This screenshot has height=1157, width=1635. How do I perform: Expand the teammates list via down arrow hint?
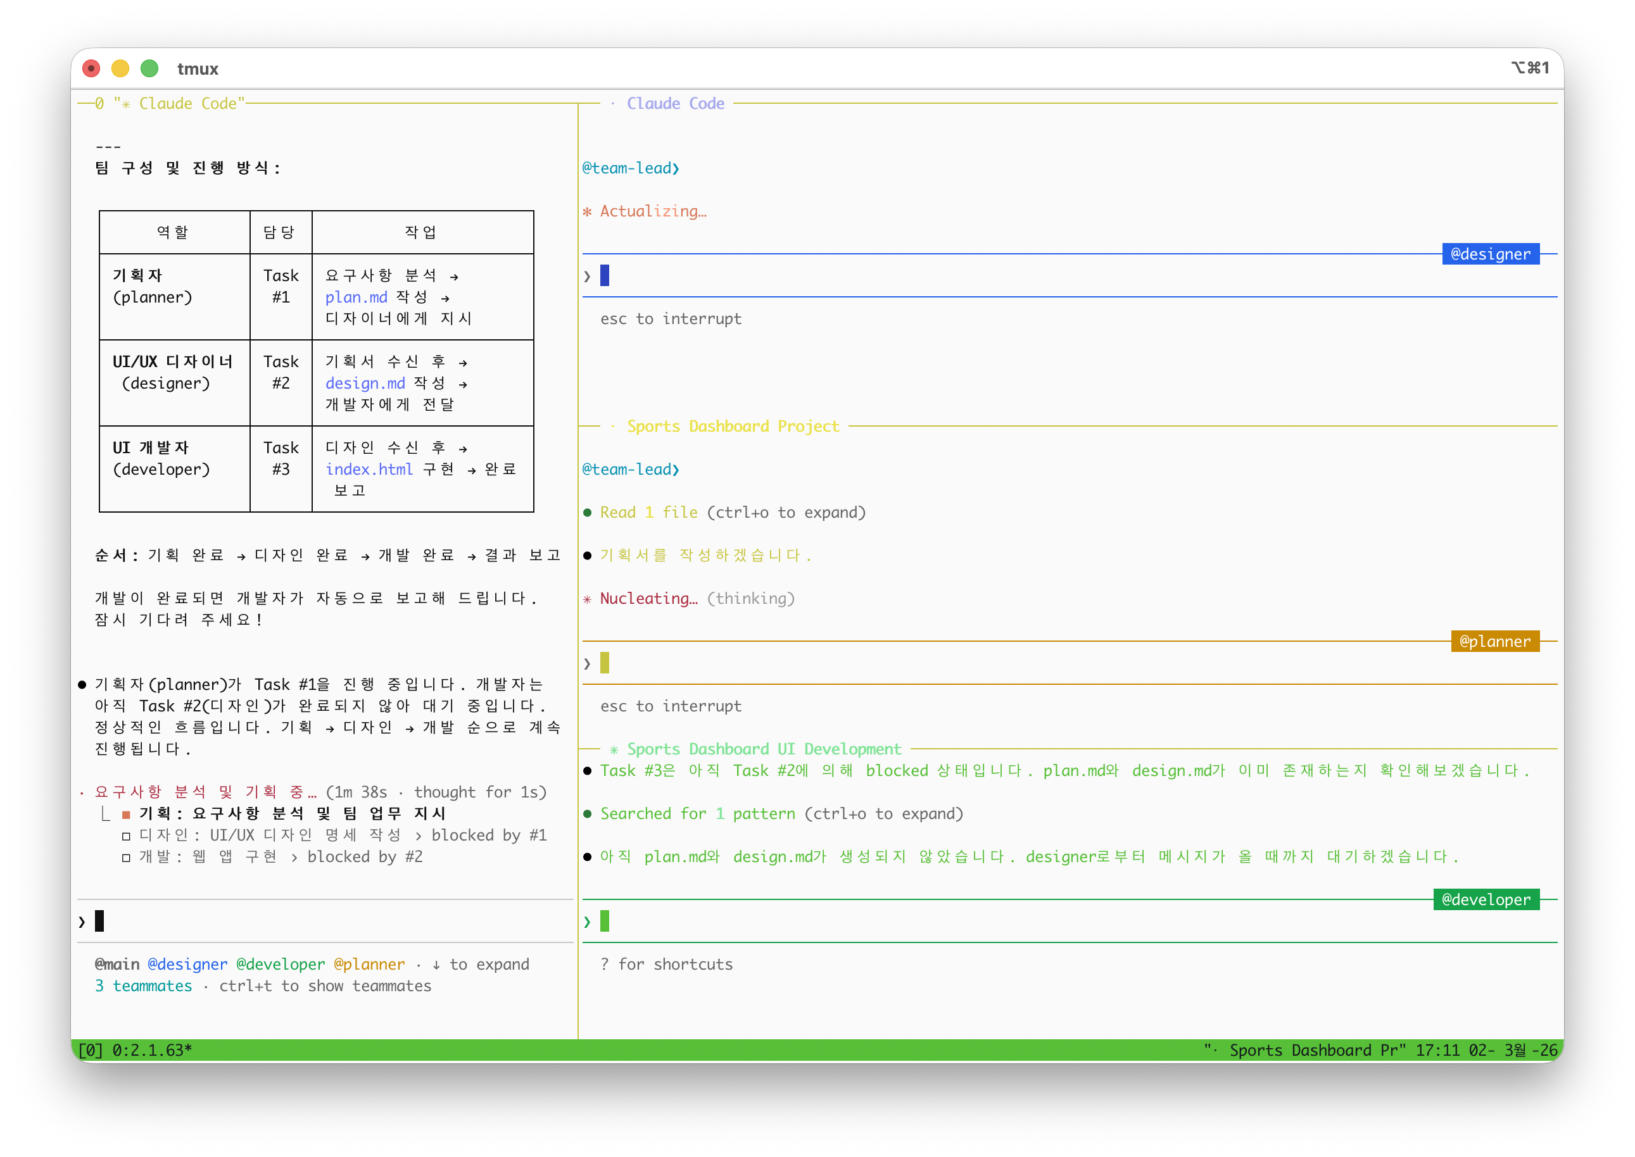(x=436, y=965)
